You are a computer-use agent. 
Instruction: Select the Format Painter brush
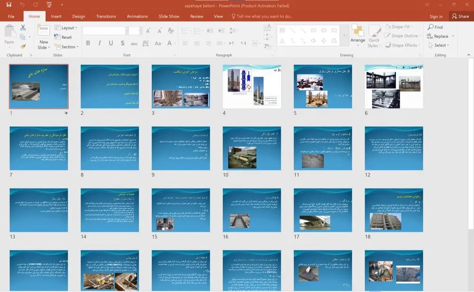click(23, 46)
